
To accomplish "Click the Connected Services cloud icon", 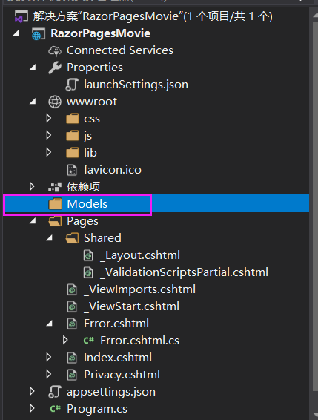I will tap(55, 50).
